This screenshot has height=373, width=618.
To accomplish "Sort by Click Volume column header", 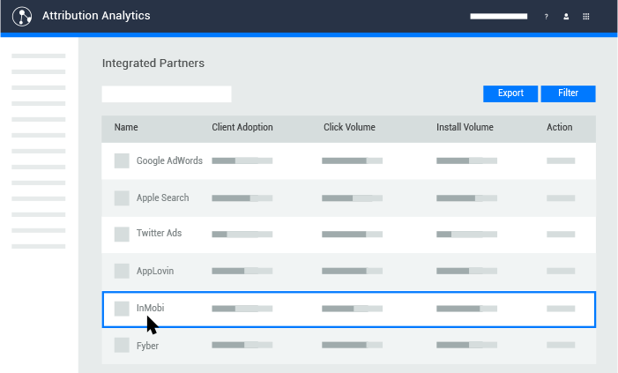I will [x=349, y=127].
